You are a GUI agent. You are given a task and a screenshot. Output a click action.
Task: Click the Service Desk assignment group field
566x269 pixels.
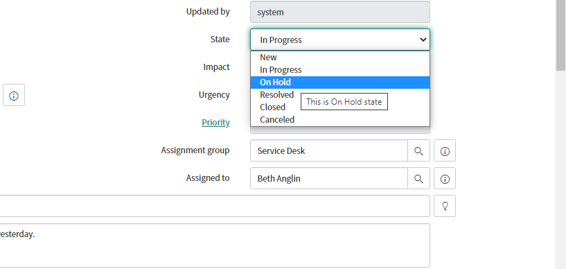click(x=329, y=150)
